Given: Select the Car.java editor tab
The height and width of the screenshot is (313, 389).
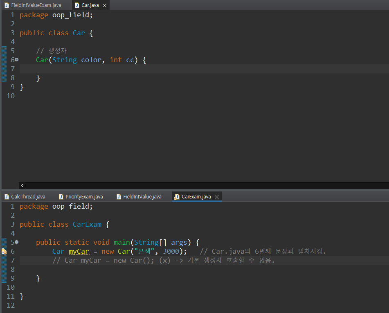Looking at the screenshot, I should 90,5.
